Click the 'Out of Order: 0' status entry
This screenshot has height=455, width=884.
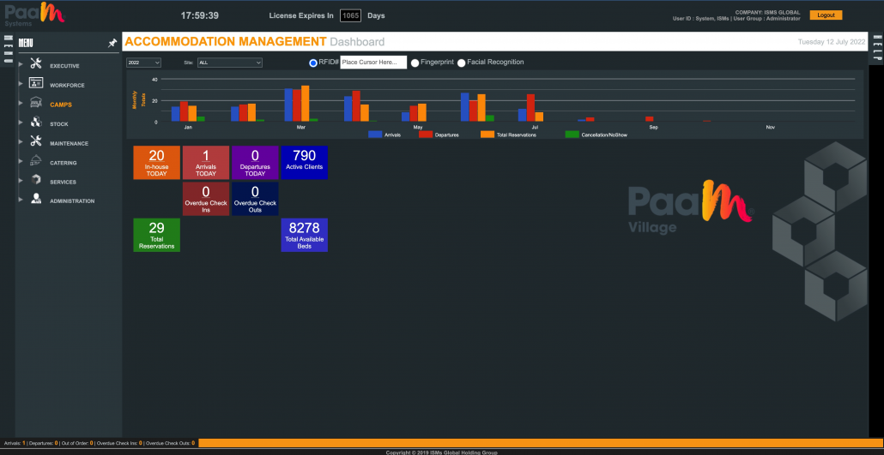coord(76,443)
